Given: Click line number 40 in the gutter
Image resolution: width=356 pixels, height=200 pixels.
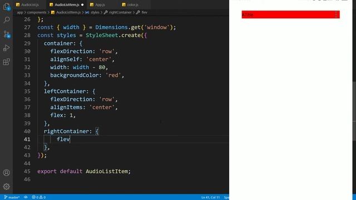Looking at the screenshot, I should pos(27,131).
